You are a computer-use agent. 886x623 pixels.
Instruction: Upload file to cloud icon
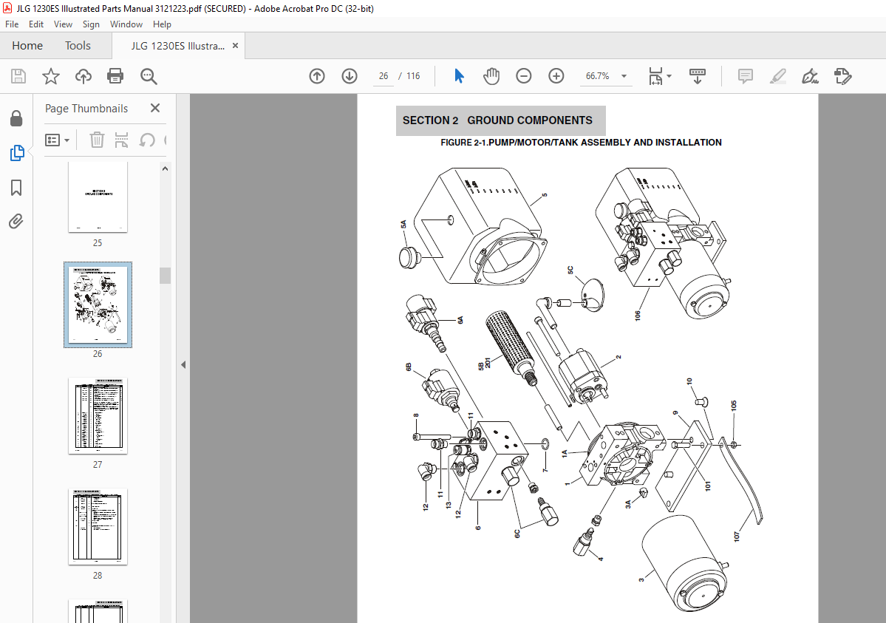point(83,76)
